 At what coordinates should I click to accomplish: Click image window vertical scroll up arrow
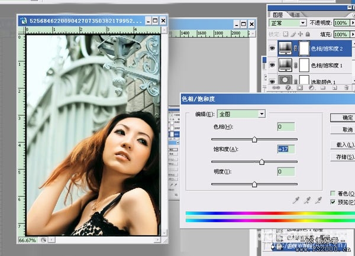[164, 30]
